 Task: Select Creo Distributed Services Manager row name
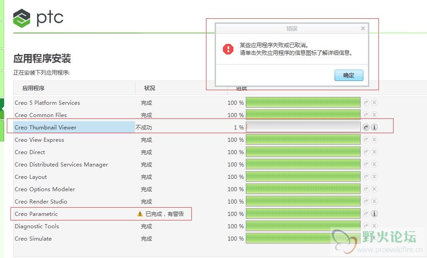point(61,165)
